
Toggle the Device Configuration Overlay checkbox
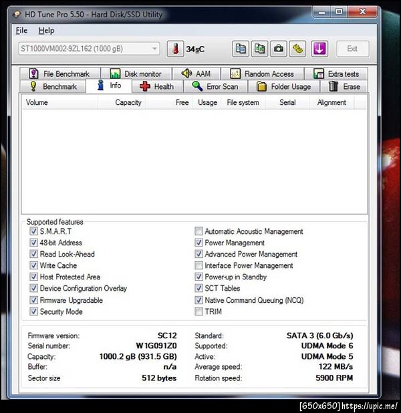click(x=33, y=288)
